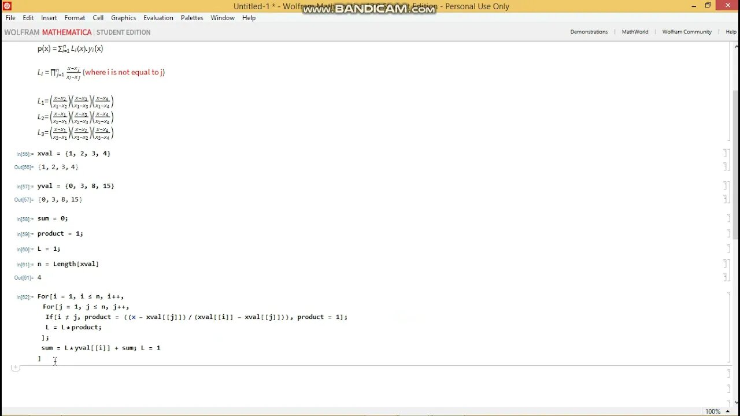
Task: Open the Evaluation menu
Action: 158,18
